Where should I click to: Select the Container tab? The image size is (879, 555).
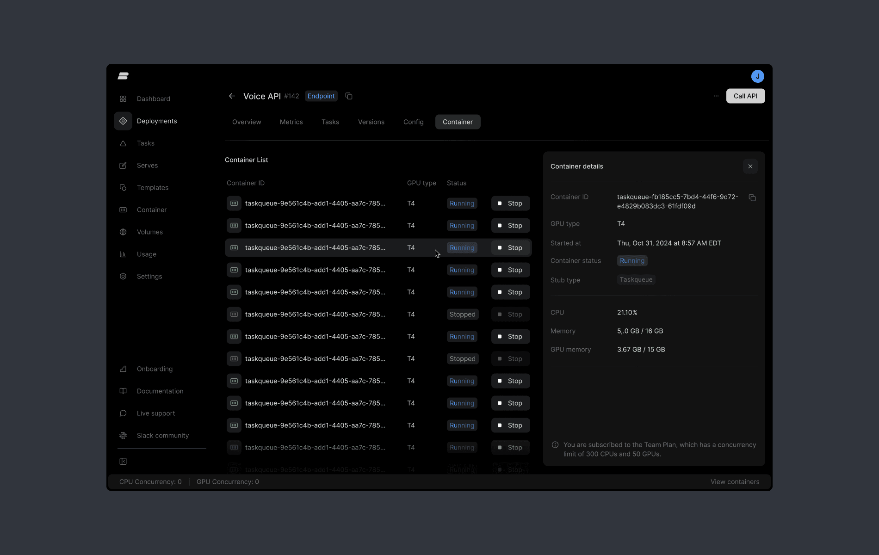click(458, 122)
